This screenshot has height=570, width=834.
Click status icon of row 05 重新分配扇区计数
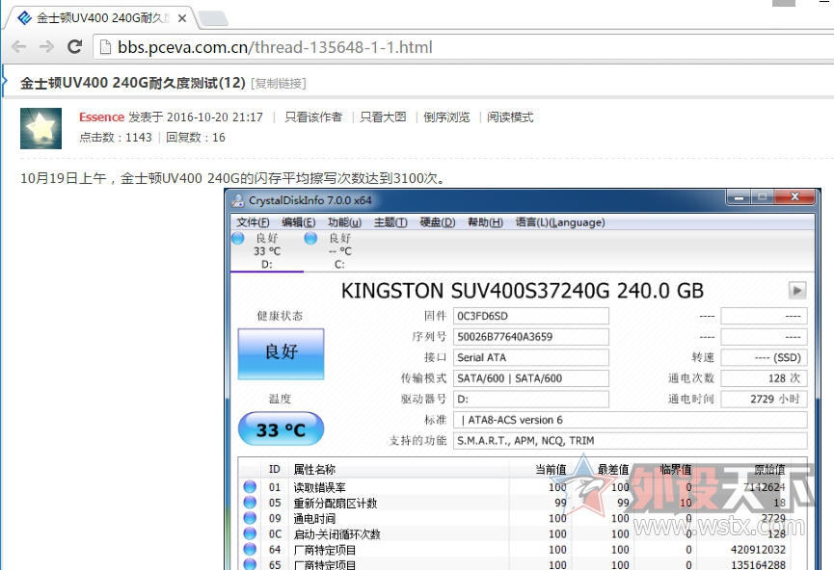tap(250, 502)
